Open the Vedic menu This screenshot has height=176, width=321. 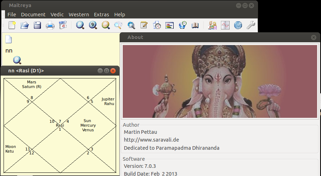[57, 15]
